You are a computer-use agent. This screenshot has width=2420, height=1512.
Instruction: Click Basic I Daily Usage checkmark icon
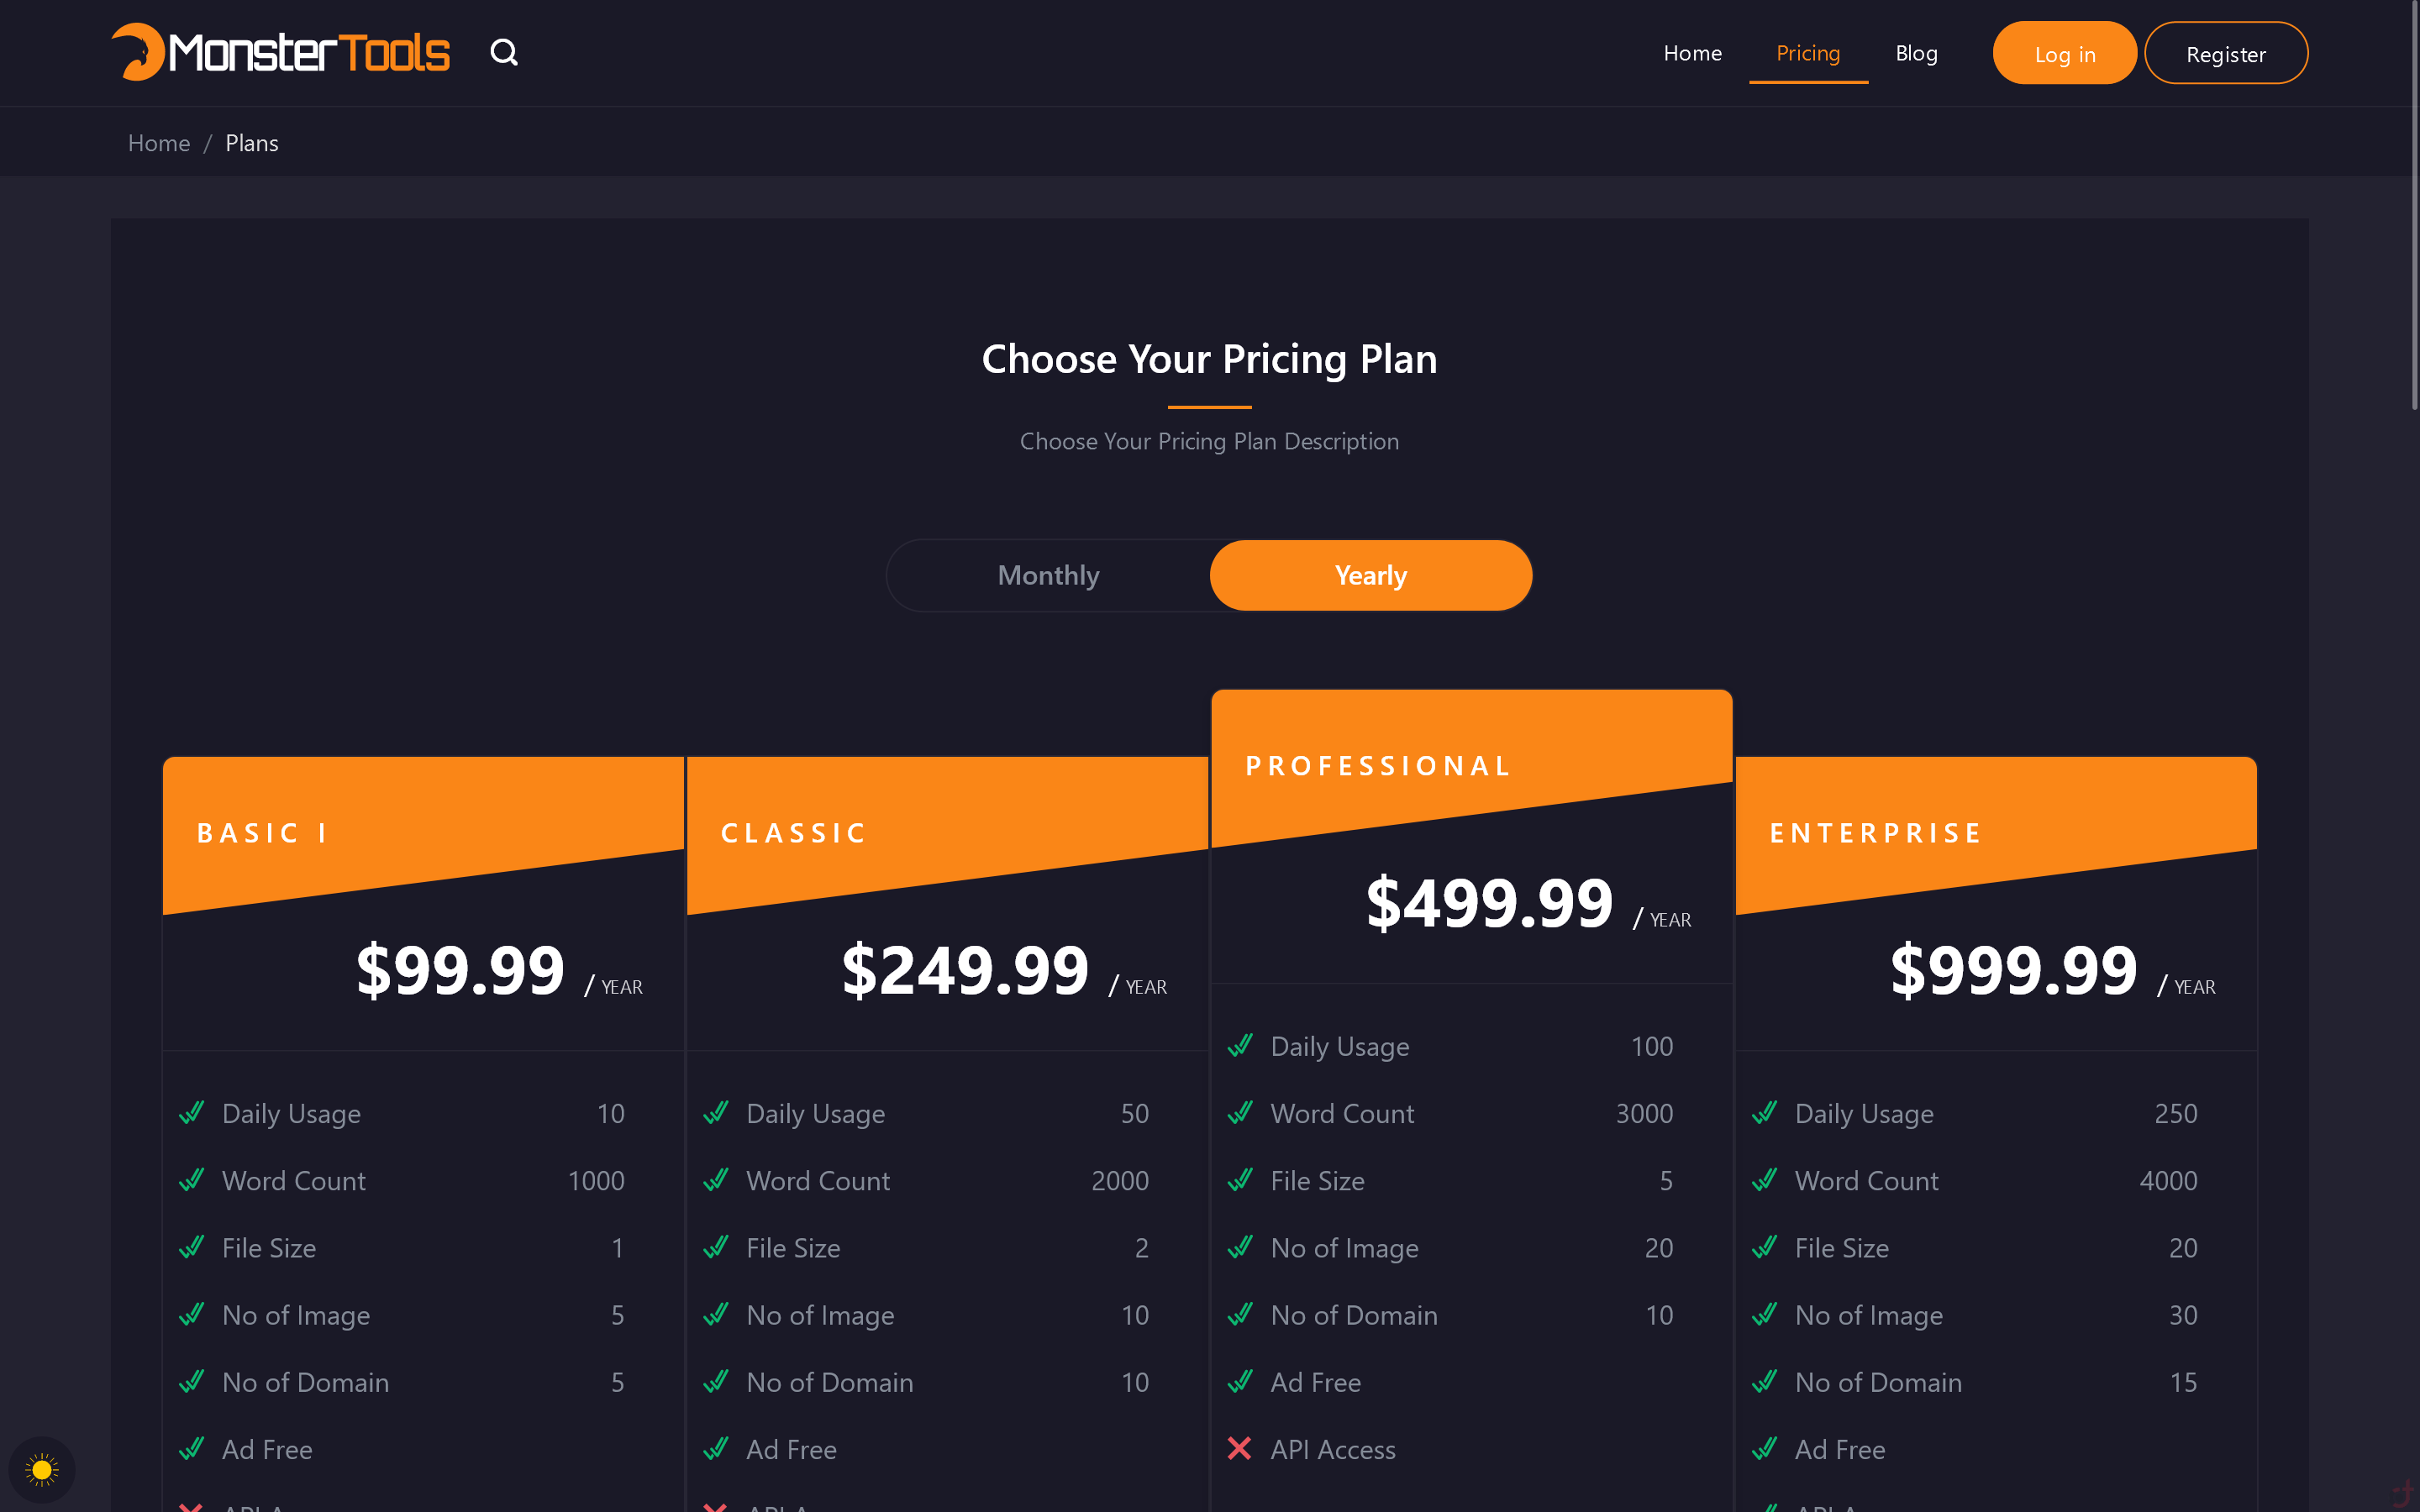pyautogui.click(x=192, y=1112)
